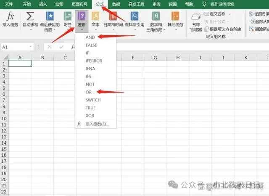Click Create from Selection (根据所选内容创建)
Screen dimensions: 269x196
tap(223, 29)
